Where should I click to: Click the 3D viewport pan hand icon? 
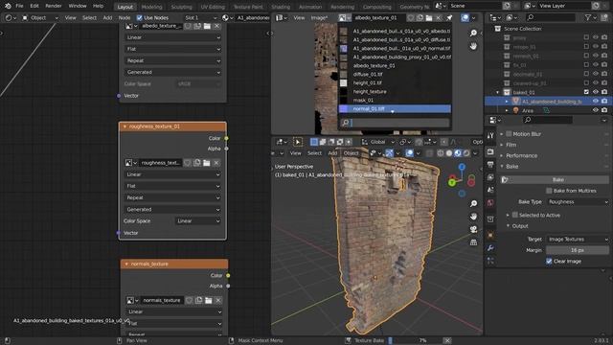[x=473, y=217]
